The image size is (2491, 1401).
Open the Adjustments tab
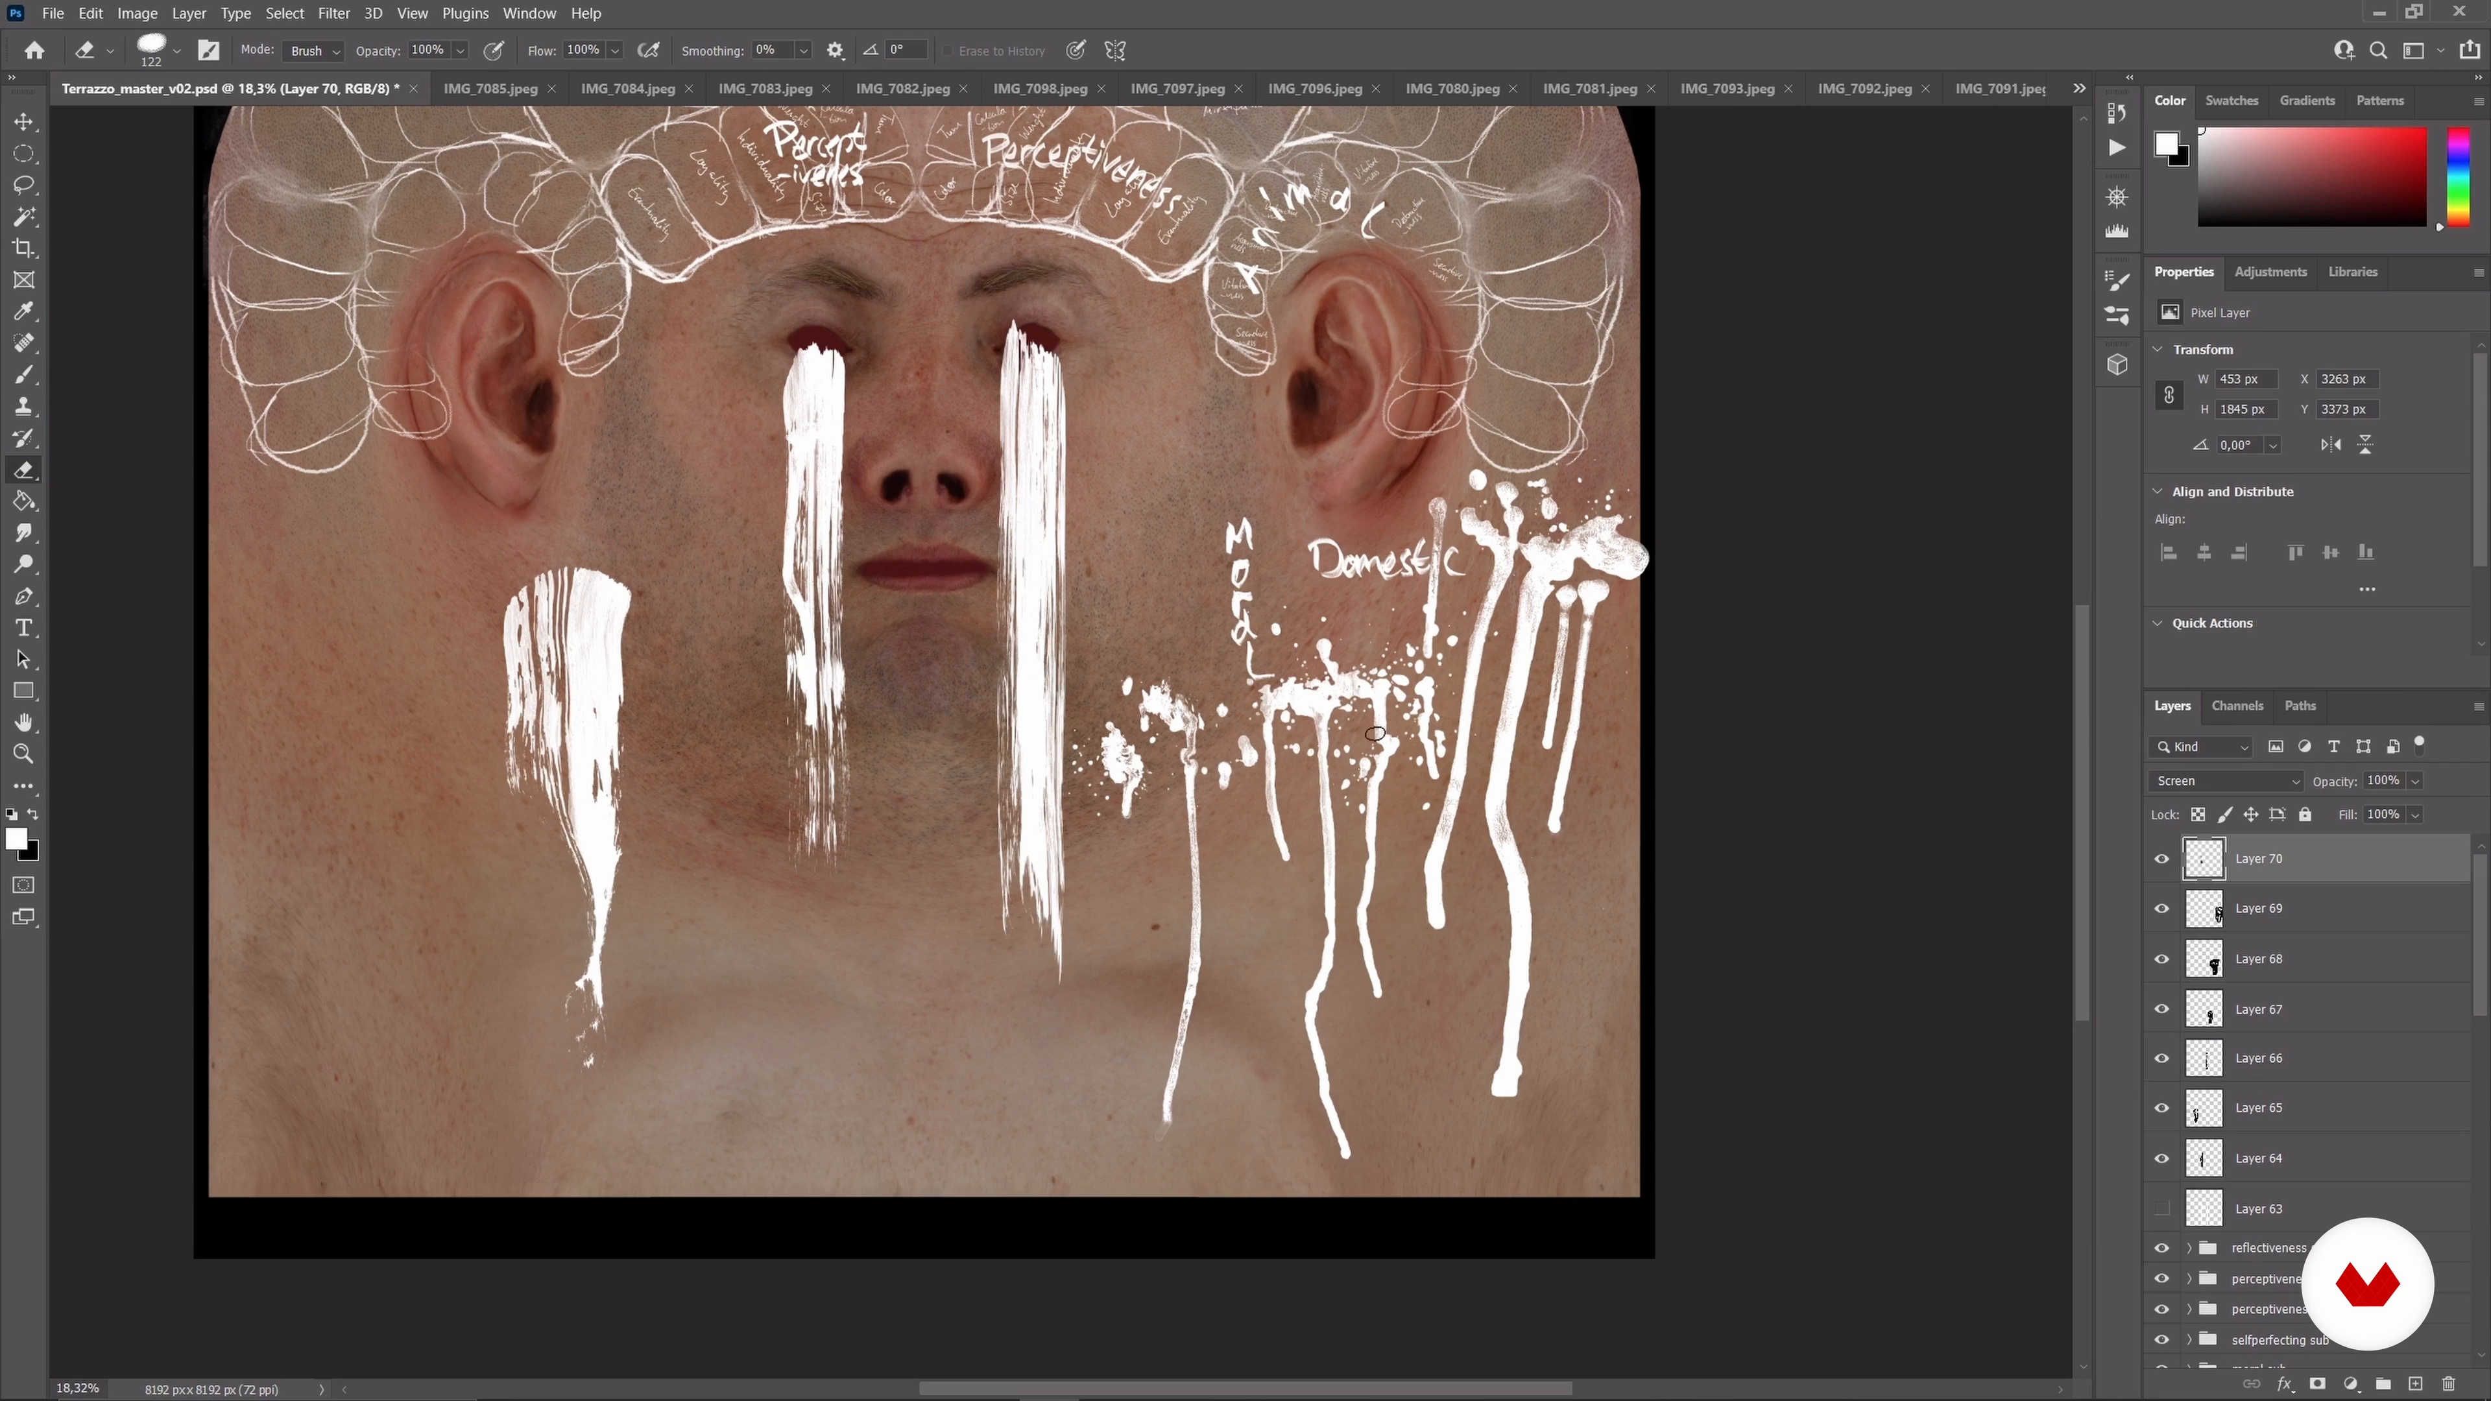tap(2270, 272)
